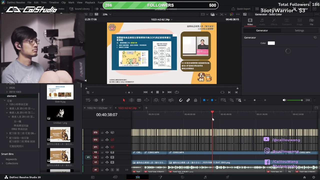Open Timeline View Options icon
The width and height of the screenshot is (320, 180).
[88, 100]
